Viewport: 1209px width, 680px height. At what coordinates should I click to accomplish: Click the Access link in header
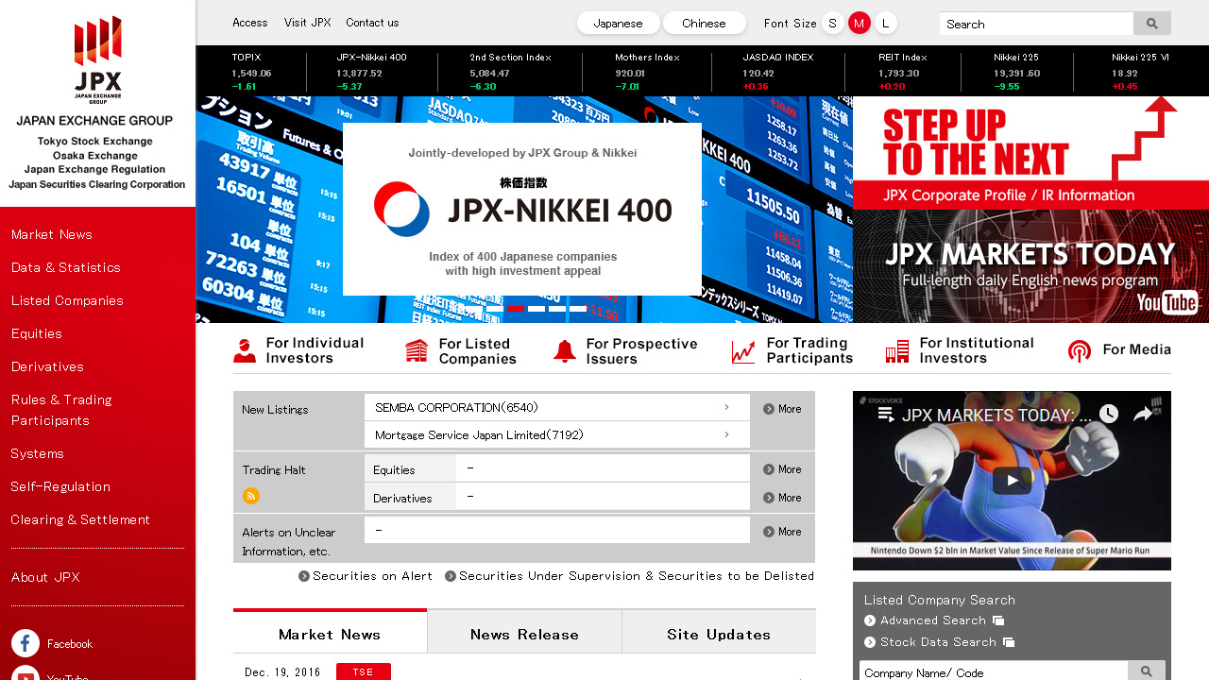click(250, 23)
